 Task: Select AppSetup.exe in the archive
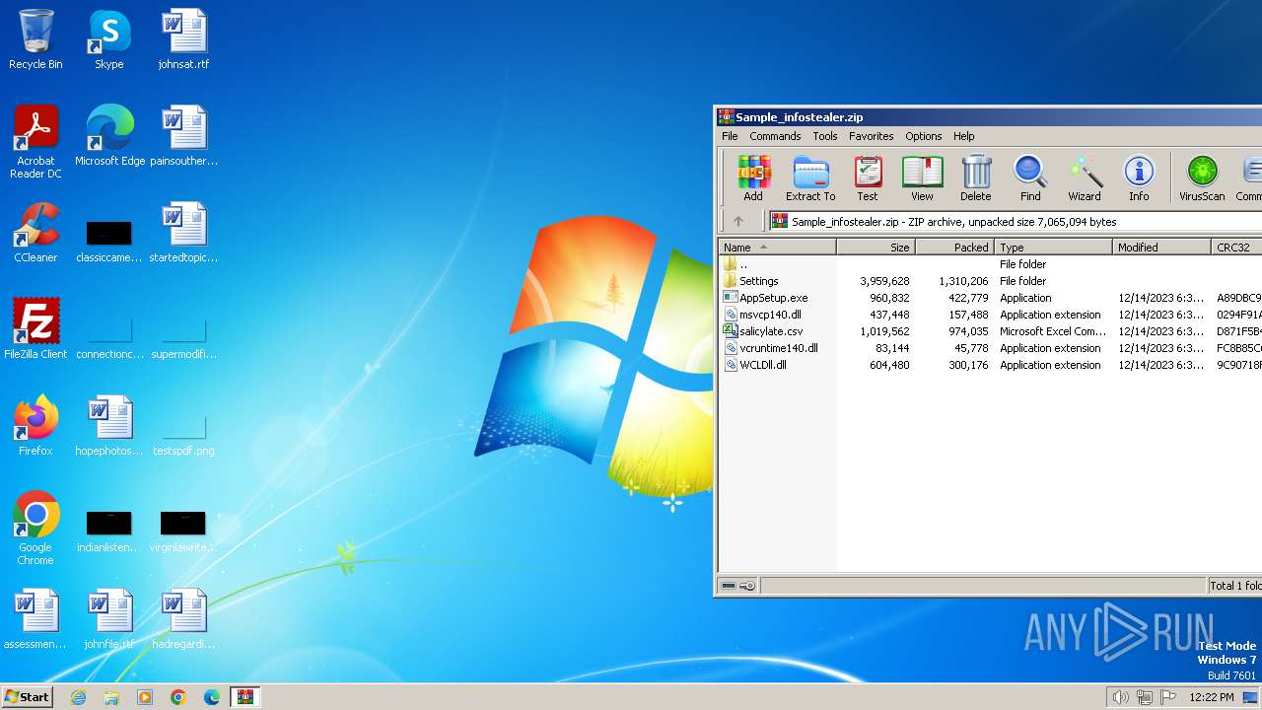pos(990,298)
